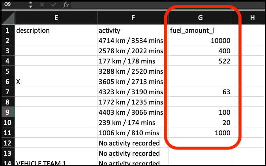Select the column G header
Image resolution: width=266 pixels, height=166 pixels.
click(x=200, y=17)
